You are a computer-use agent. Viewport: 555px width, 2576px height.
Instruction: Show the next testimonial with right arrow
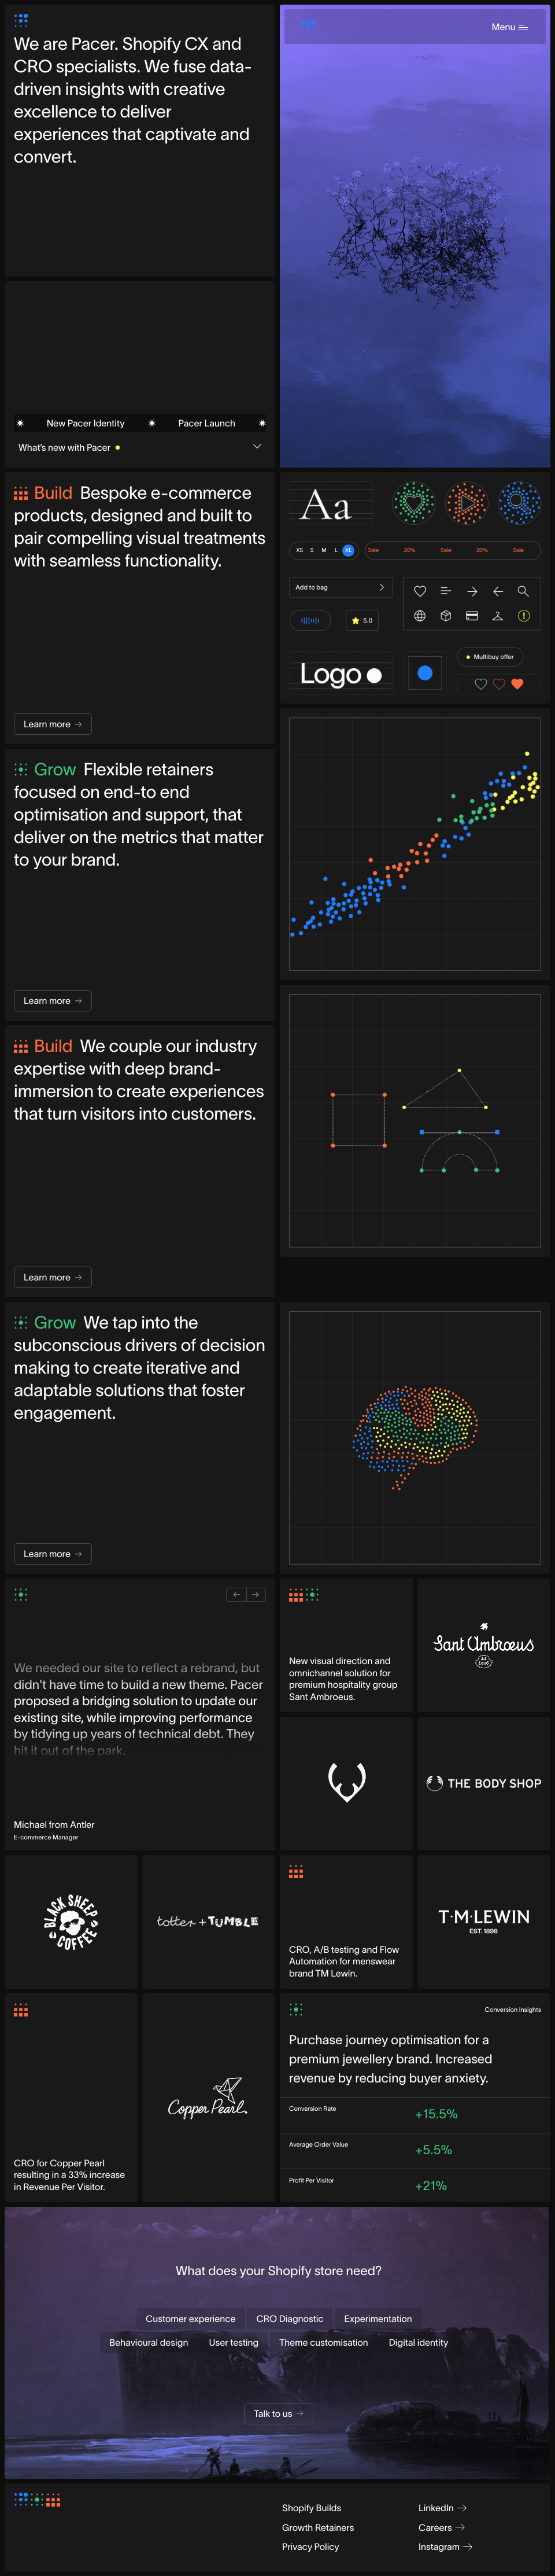click(x=256, y=1595)
